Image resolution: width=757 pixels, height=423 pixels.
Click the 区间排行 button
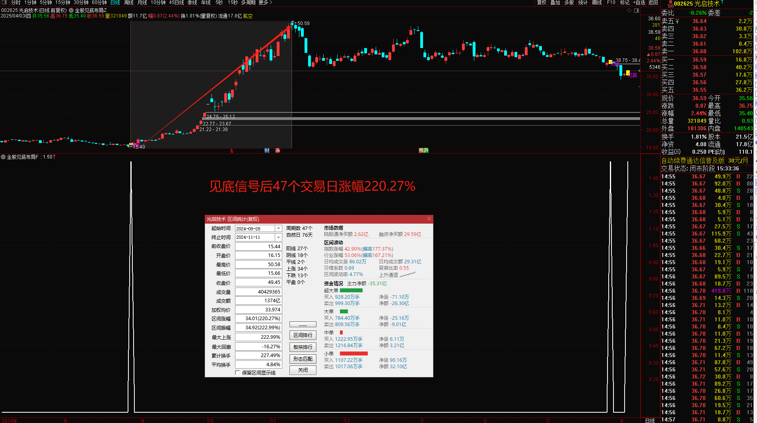[x=303, y=335]
